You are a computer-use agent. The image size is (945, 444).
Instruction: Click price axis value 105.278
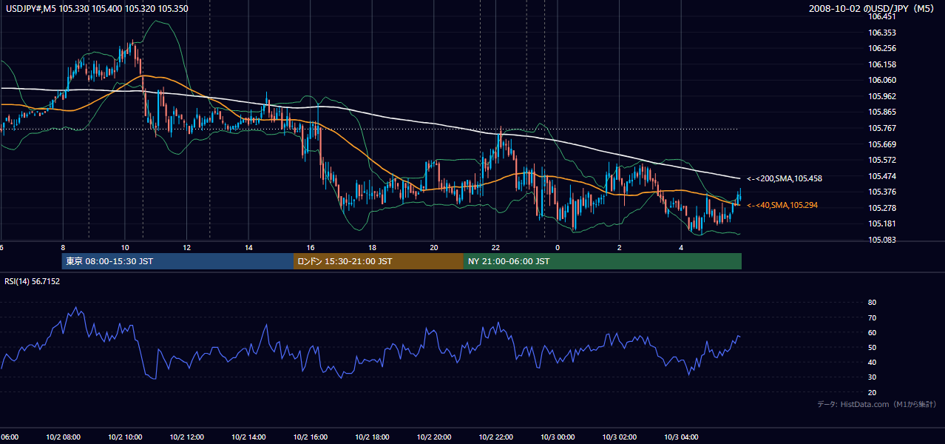coord(882,208)
